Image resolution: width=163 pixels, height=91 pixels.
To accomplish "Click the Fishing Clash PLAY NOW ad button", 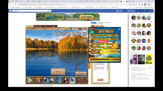I will coord(87,17).
